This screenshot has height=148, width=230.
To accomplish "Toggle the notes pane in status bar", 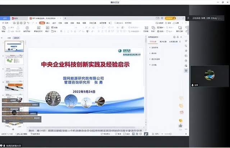I will pos(118,134).
